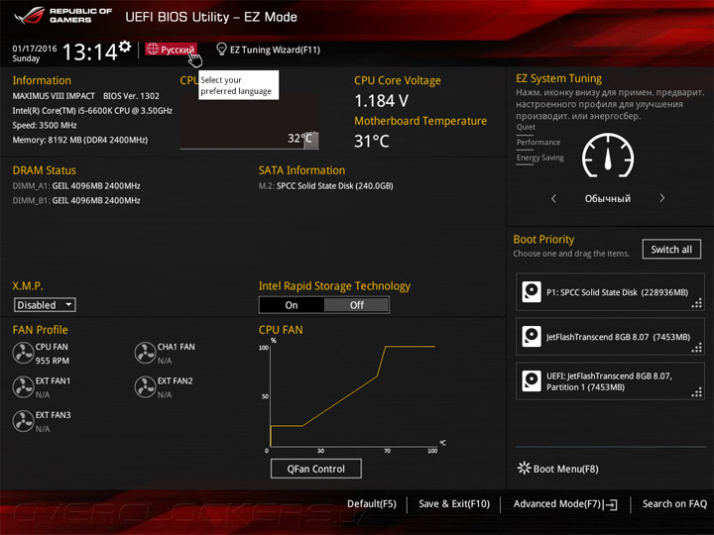This screenshot has height=535, width=714.
Task: Click drag handle on P1 SPCC boot entry
Action: [x=697, y=303]
